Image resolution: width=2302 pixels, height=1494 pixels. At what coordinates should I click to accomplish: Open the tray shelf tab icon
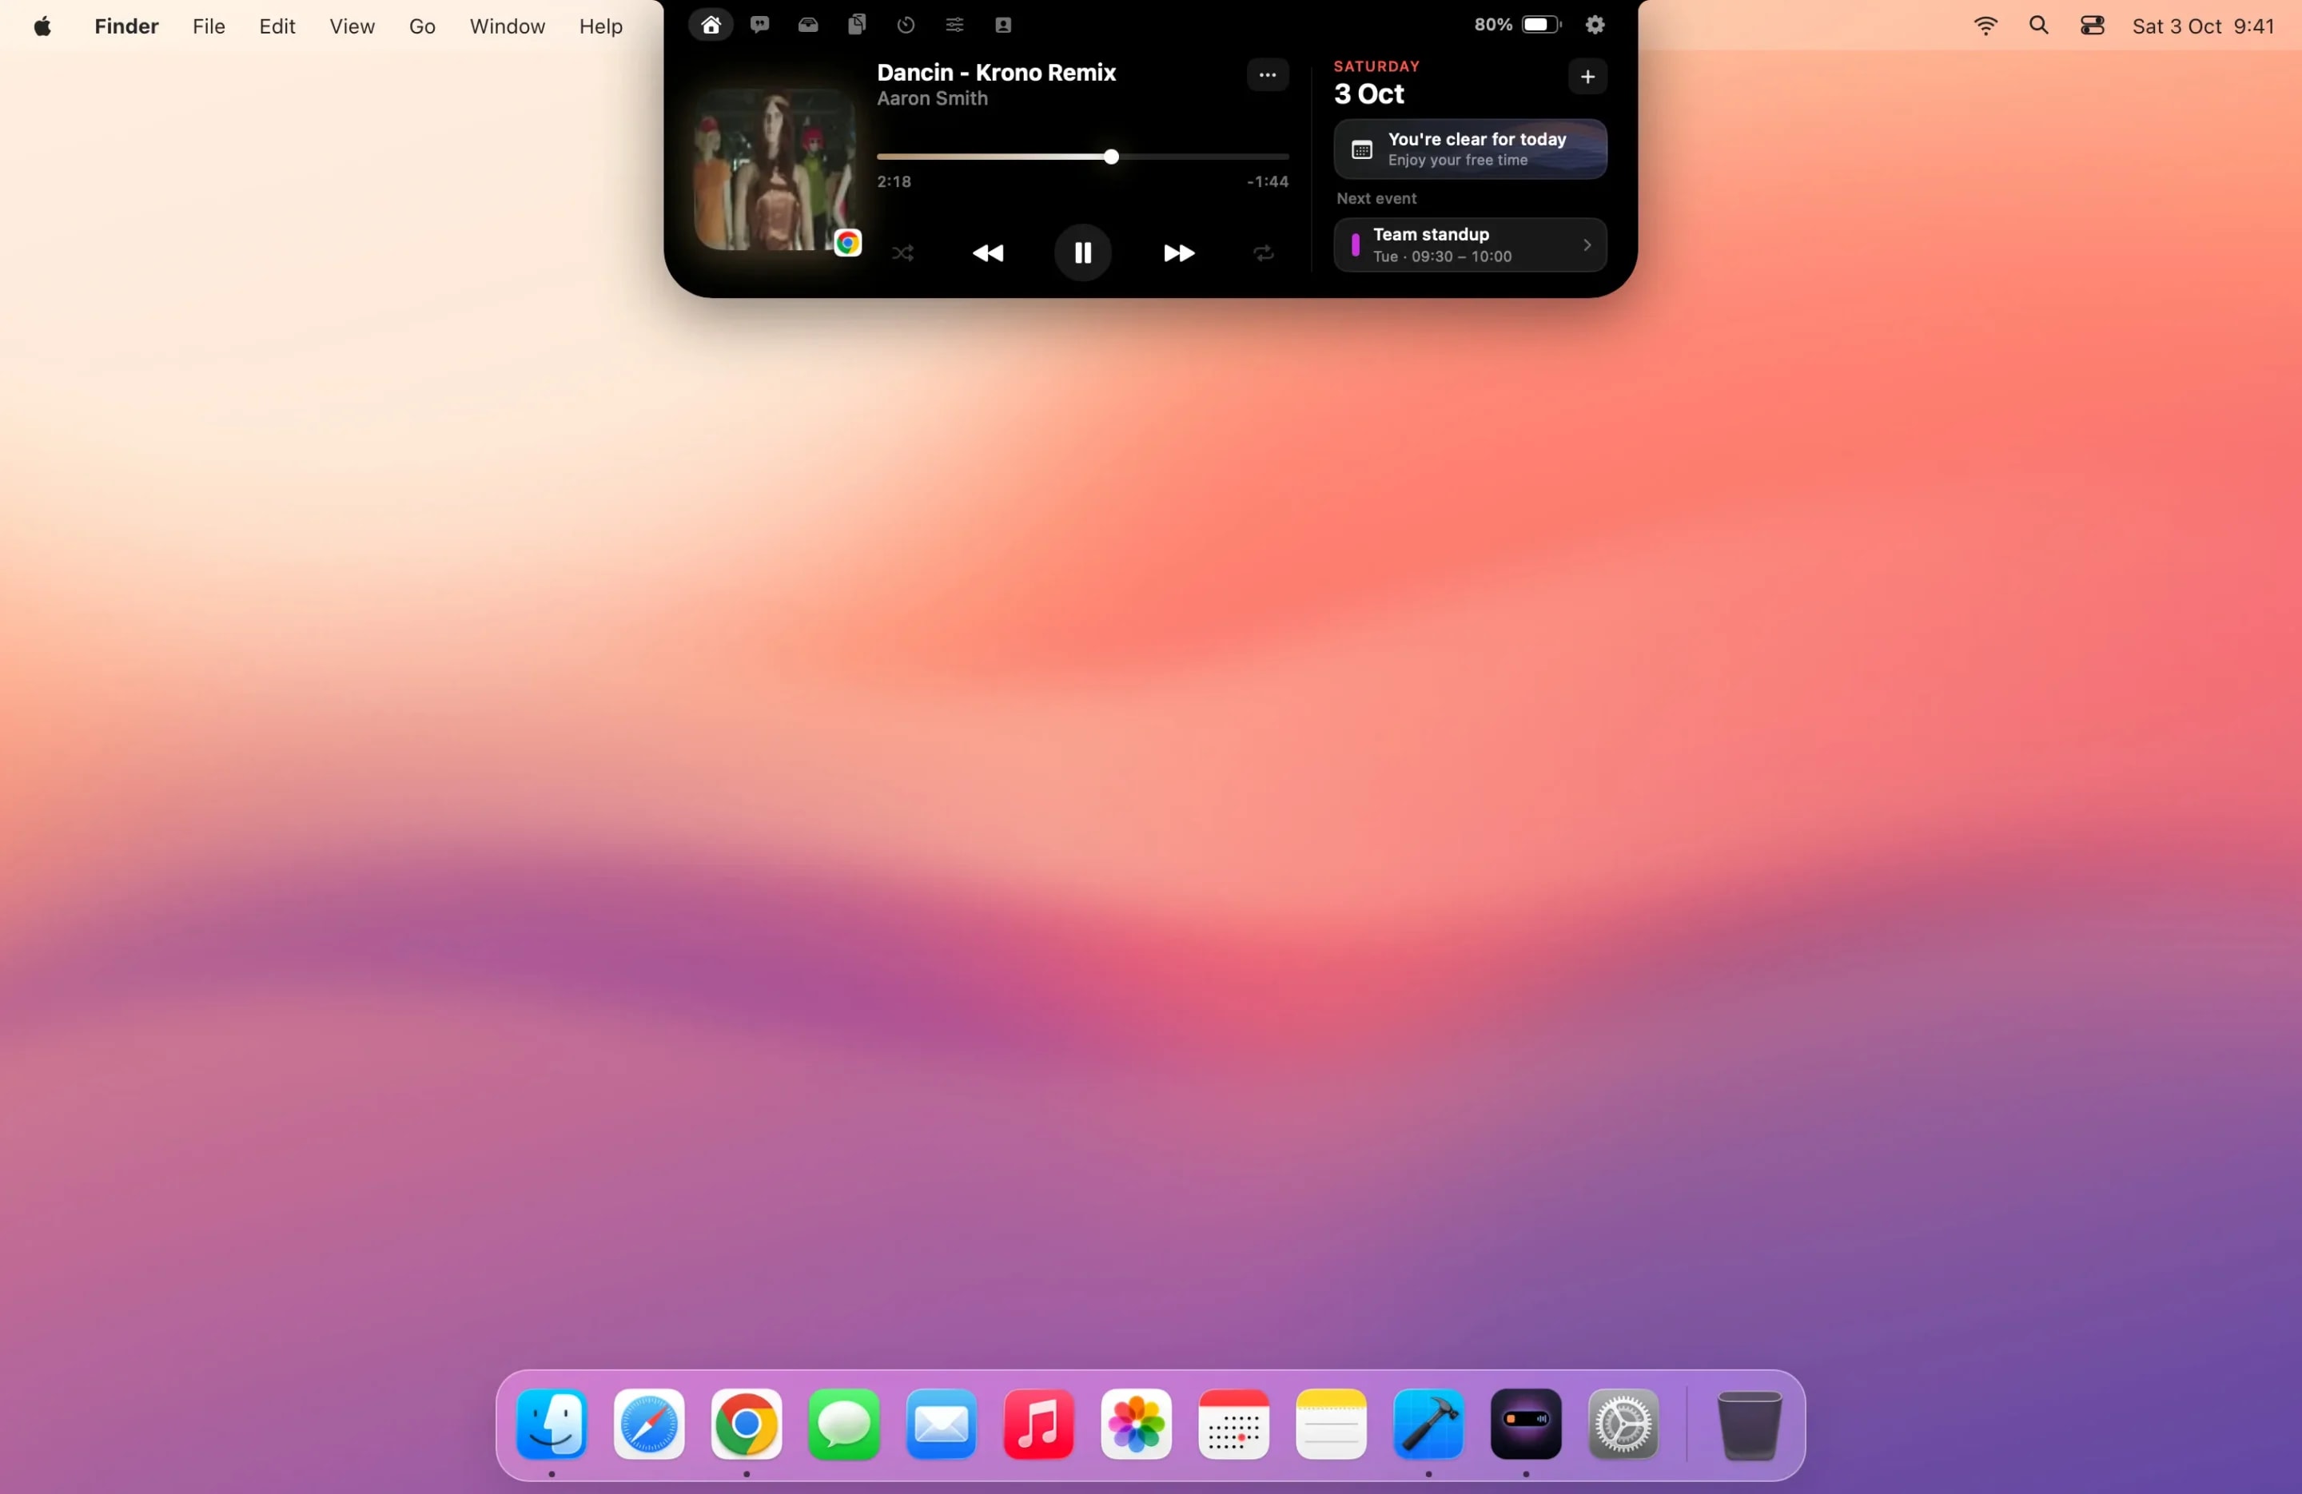click(807, 25)
